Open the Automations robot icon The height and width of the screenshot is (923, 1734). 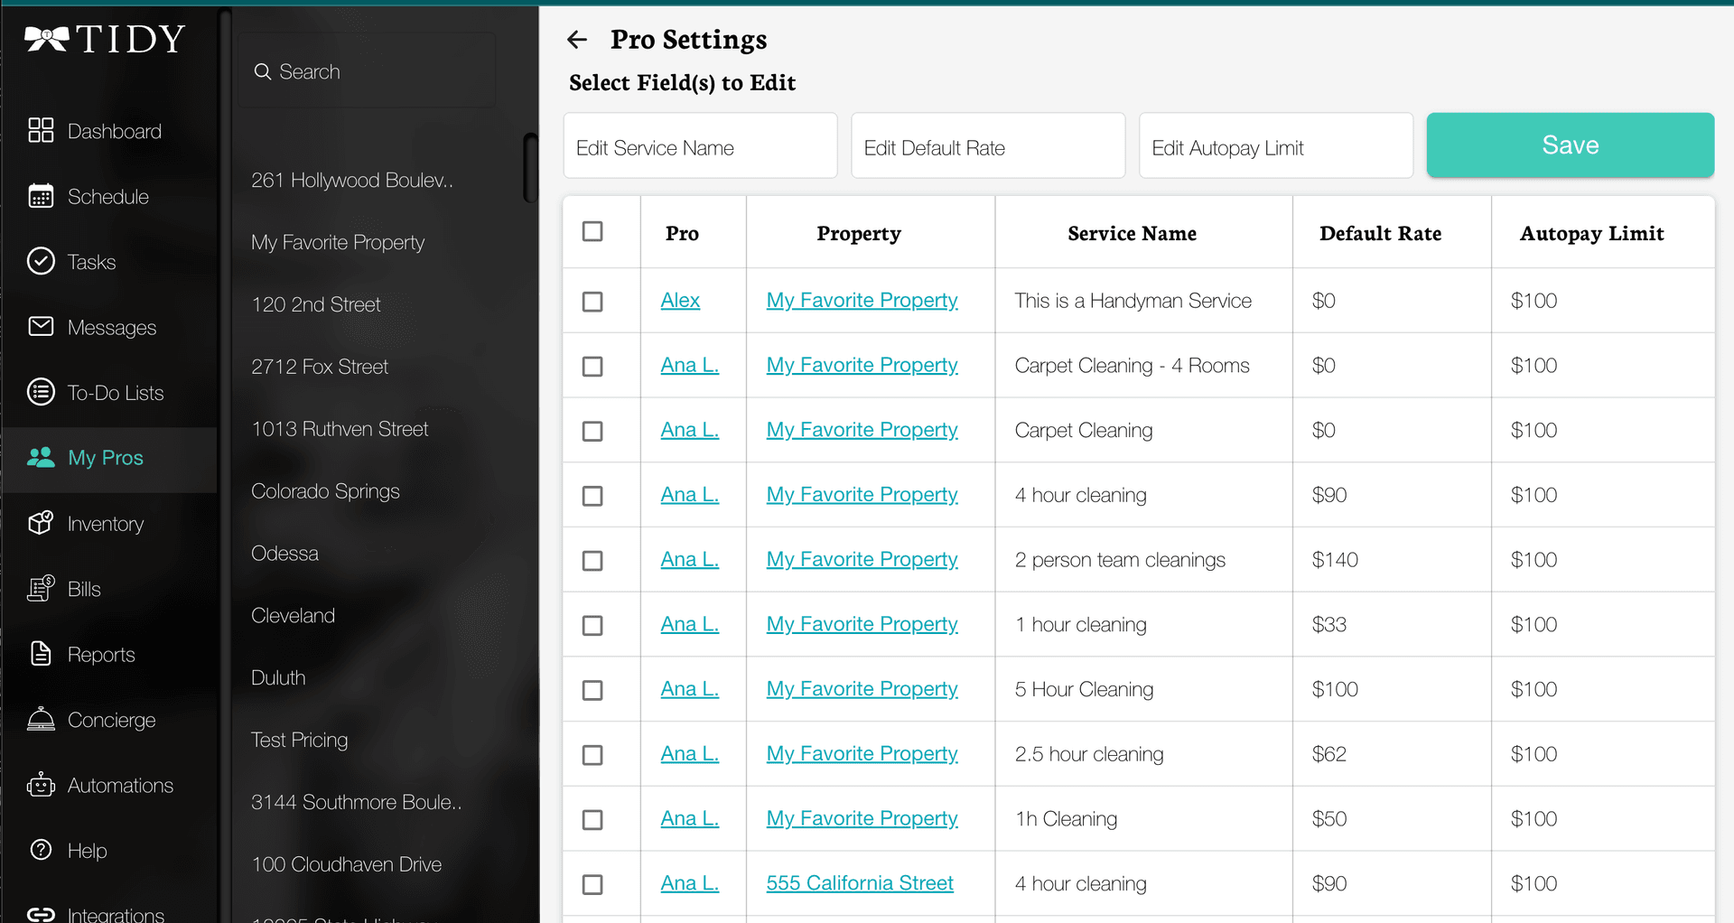point(41,785)
